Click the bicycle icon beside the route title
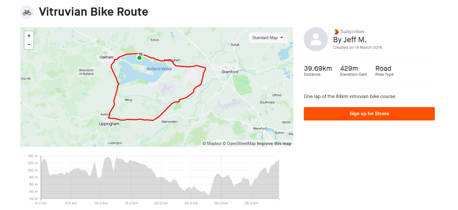 point(27,12)
